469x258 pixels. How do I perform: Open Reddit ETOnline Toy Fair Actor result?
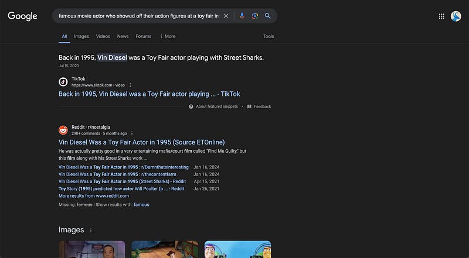point(141,142)
